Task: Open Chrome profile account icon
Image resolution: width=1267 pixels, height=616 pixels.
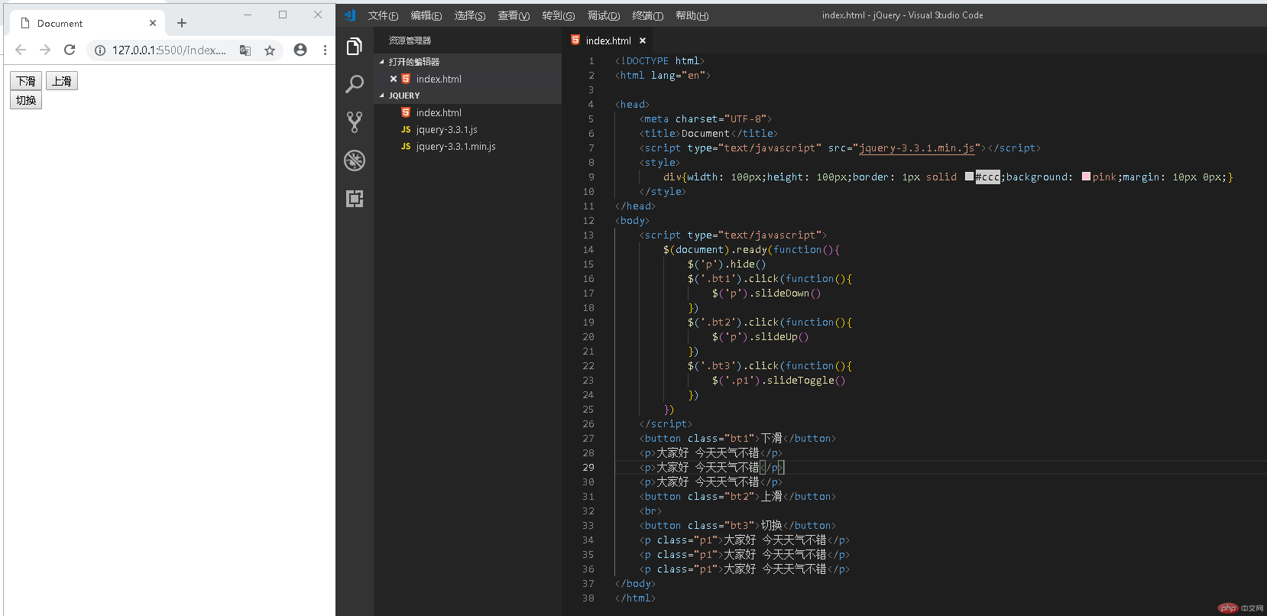Action: 300,50
